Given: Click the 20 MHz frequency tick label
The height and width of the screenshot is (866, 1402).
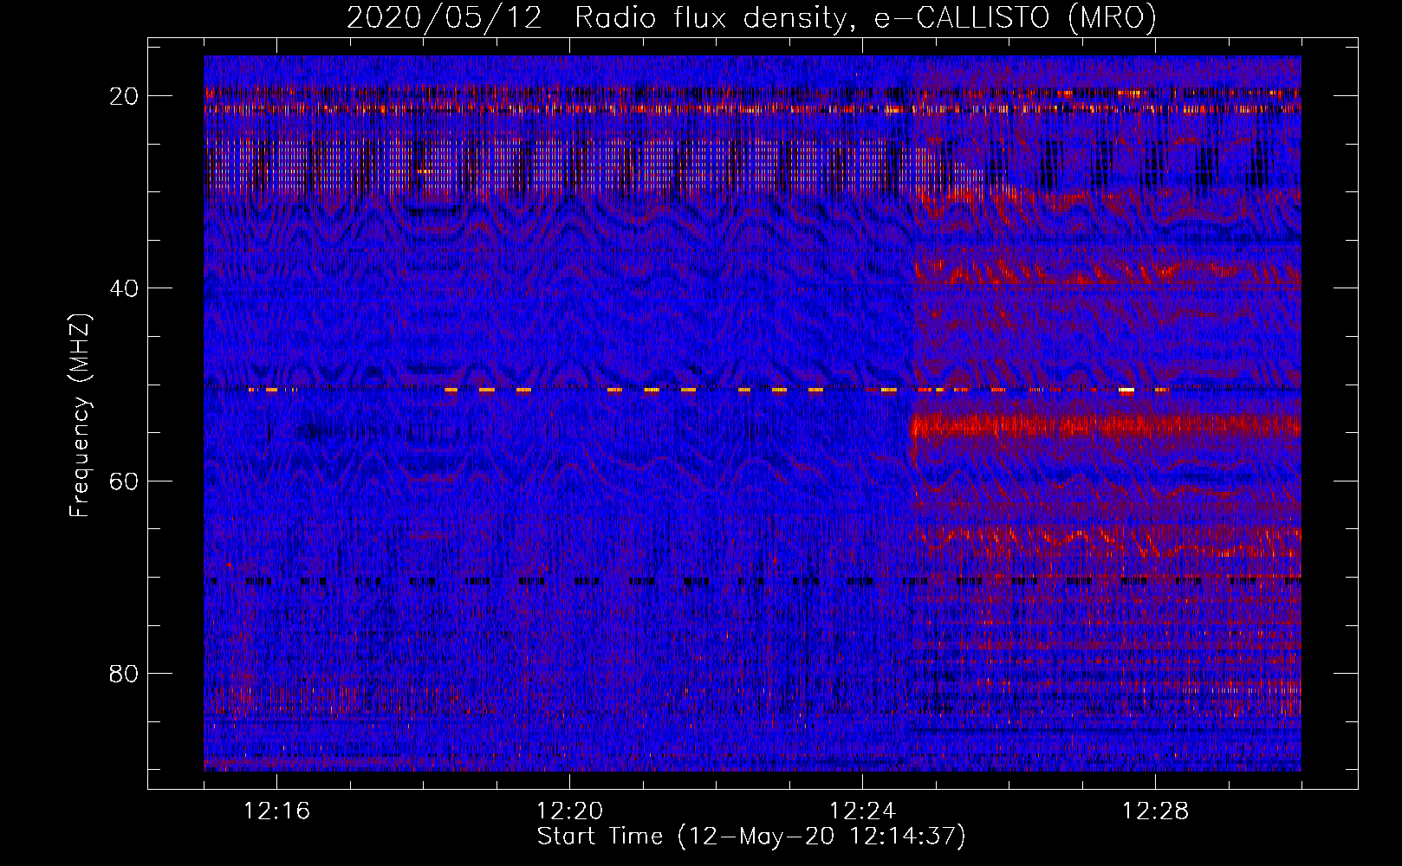Looking at the screenshot, I should point(125,95).
